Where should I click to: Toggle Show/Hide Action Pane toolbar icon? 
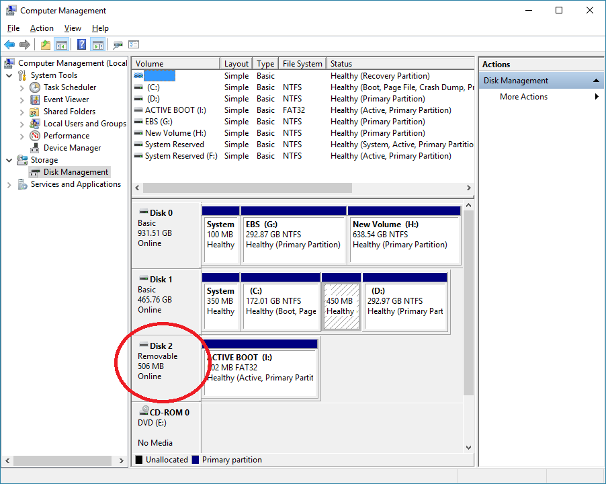[x=98, y=45]
